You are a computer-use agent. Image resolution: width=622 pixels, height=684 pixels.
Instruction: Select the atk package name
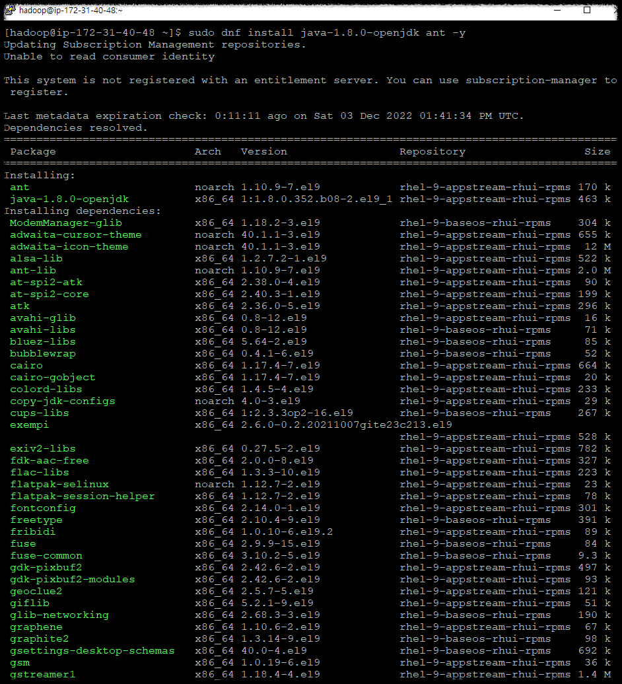click(20, 306)
